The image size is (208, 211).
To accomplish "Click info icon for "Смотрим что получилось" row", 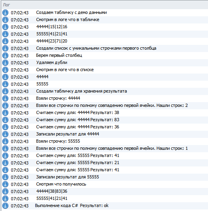I will [6, 184].
